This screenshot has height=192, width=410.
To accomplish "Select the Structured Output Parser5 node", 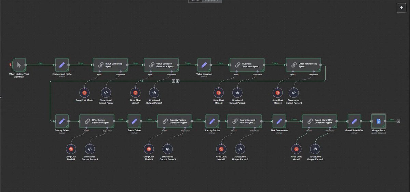I will coord(167,149).
